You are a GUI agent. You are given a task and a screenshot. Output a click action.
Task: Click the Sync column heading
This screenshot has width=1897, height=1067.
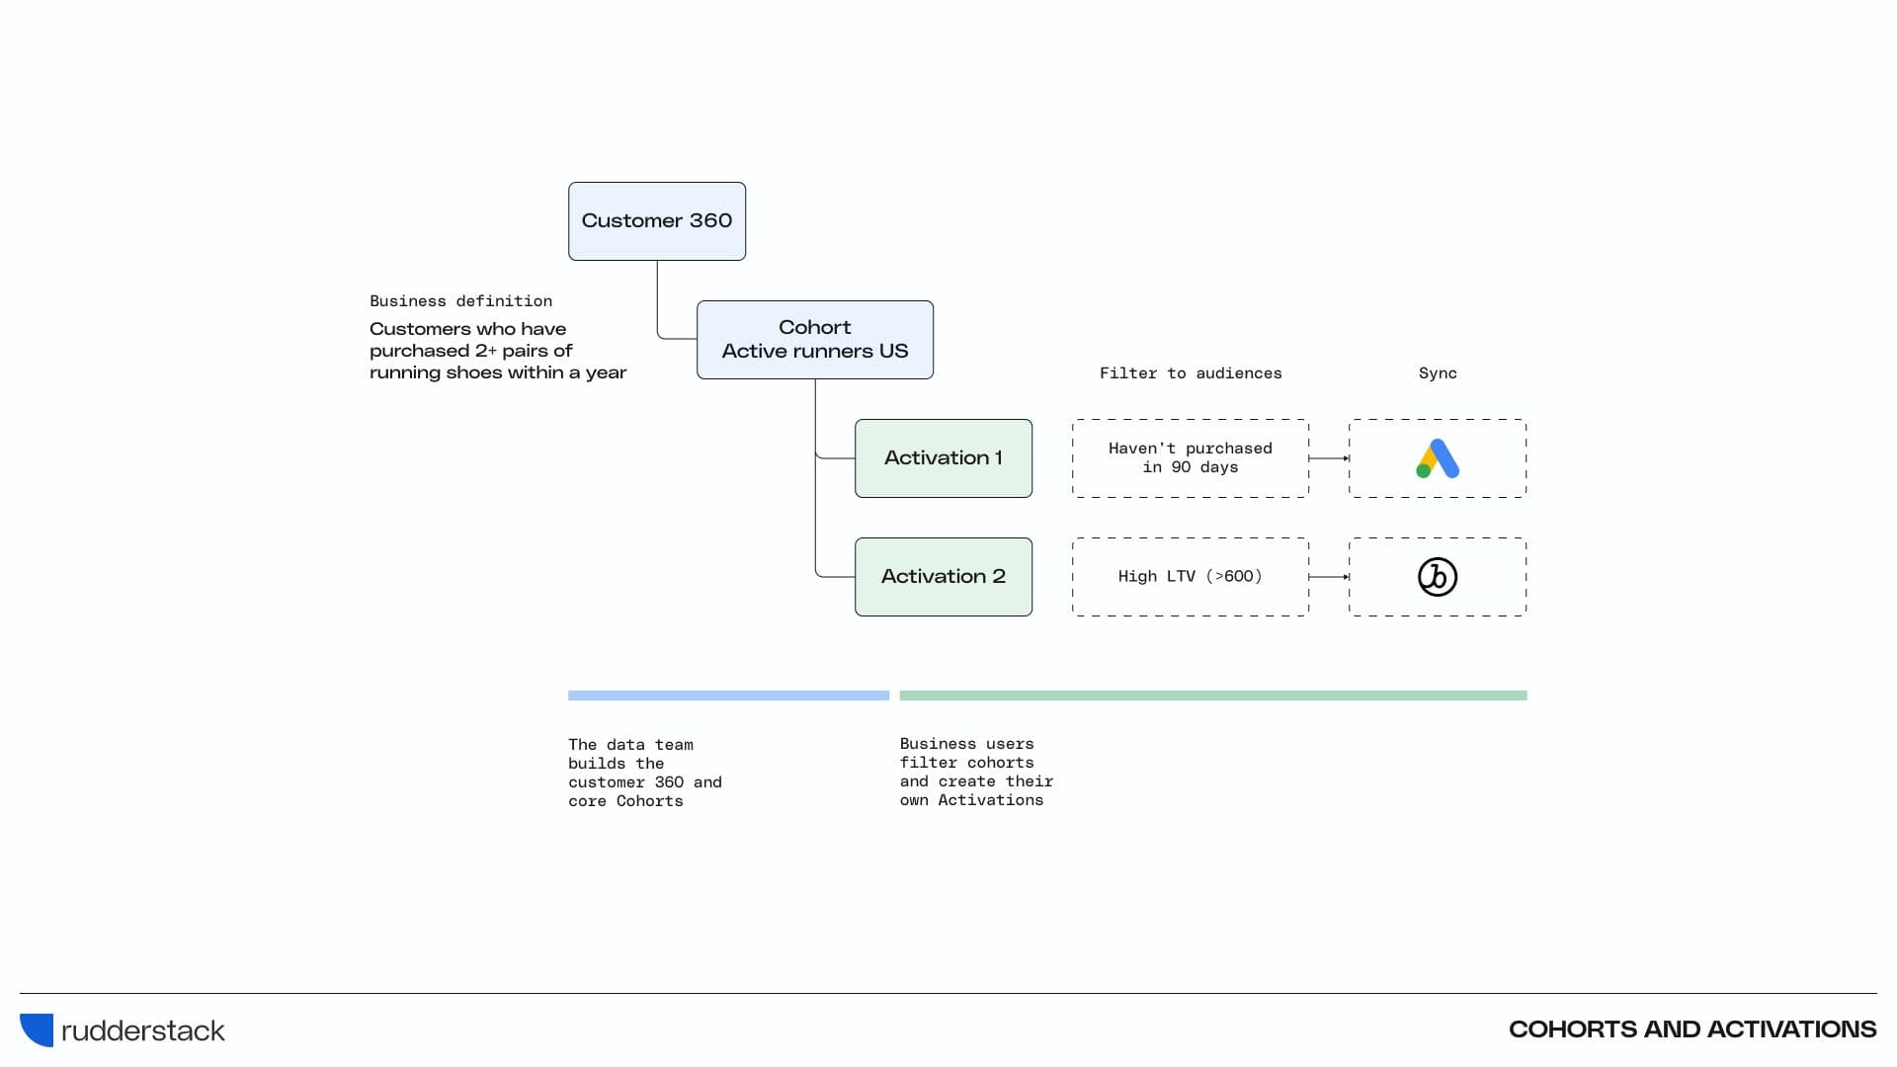[x=1438, y=373]
